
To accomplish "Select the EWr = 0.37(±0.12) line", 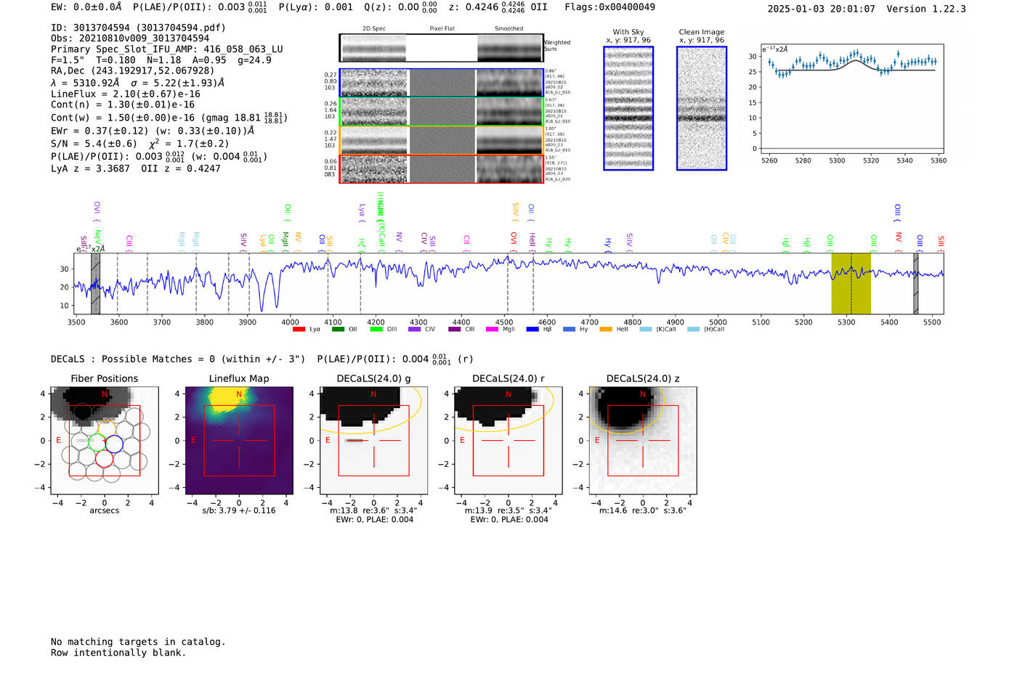I will 153,131.
